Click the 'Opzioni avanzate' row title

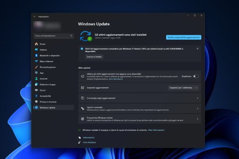[94, 107]
